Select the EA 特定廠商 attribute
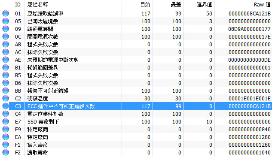The image size is (272, 157). point(37,137)
